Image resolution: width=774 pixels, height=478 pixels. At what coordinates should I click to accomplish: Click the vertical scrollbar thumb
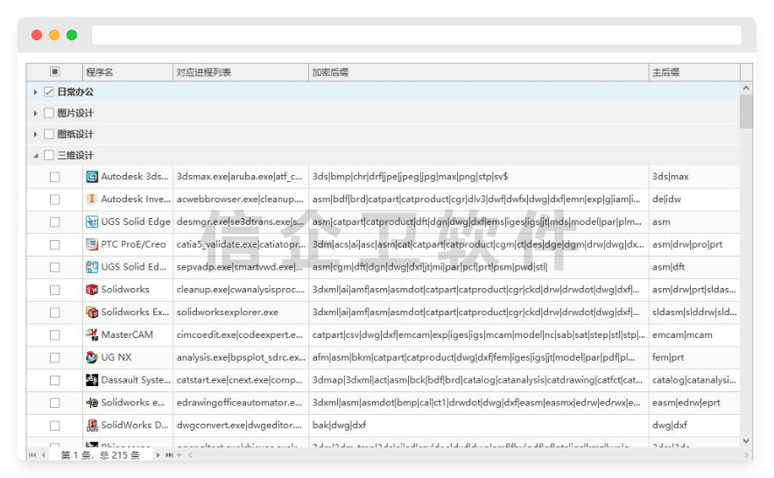746,111
